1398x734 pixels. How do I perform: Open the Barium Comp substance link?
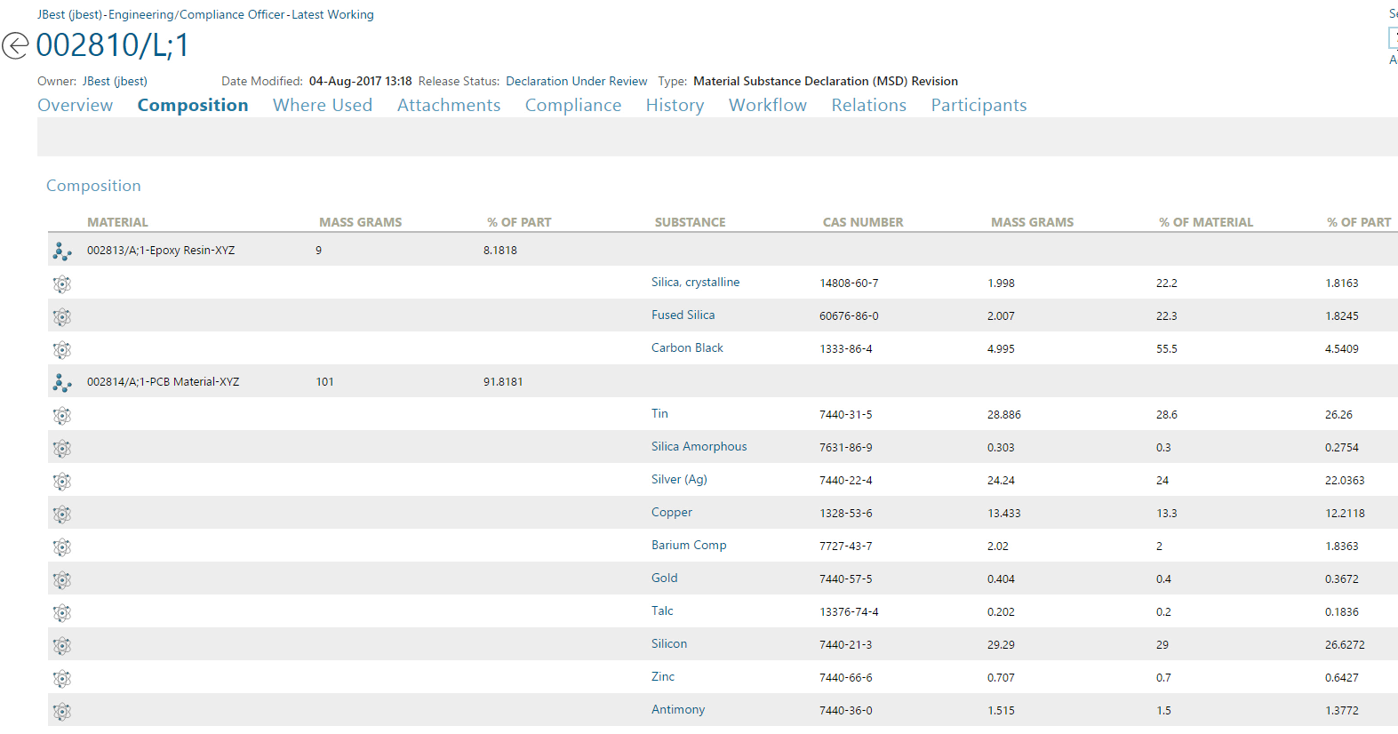pyautogui.click(x=689, y=546)
